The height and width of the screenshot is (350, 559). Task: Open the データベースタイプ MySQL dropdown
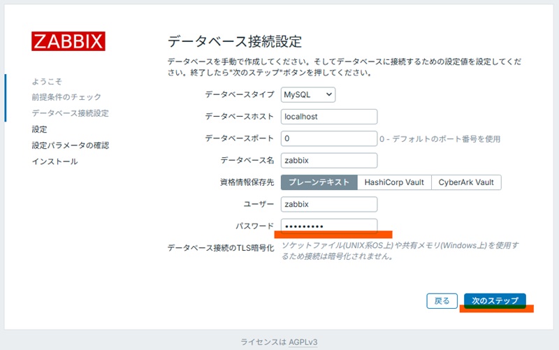click(x=308, y=95)
